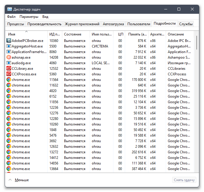Click Chrome icon of process PID 11632

(9, 85)
